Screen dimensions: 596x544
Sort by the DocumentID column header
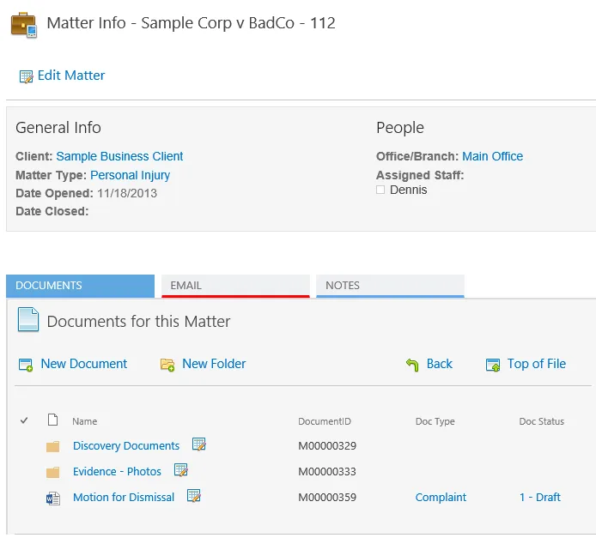tap(325, 421)
